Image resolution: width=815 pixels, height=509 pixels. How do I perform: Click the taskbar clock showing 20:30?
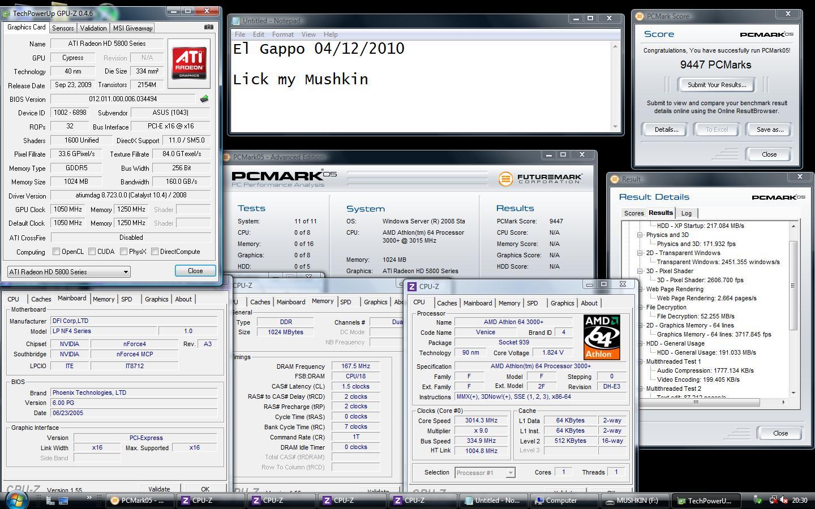point(799,500)
